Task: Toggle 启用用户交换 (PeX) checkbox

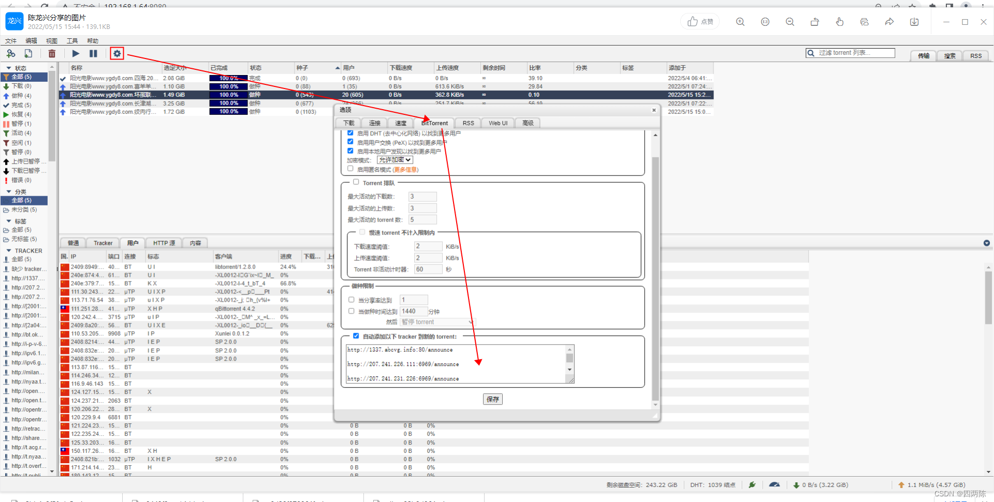Action: [x=350, y=142]
